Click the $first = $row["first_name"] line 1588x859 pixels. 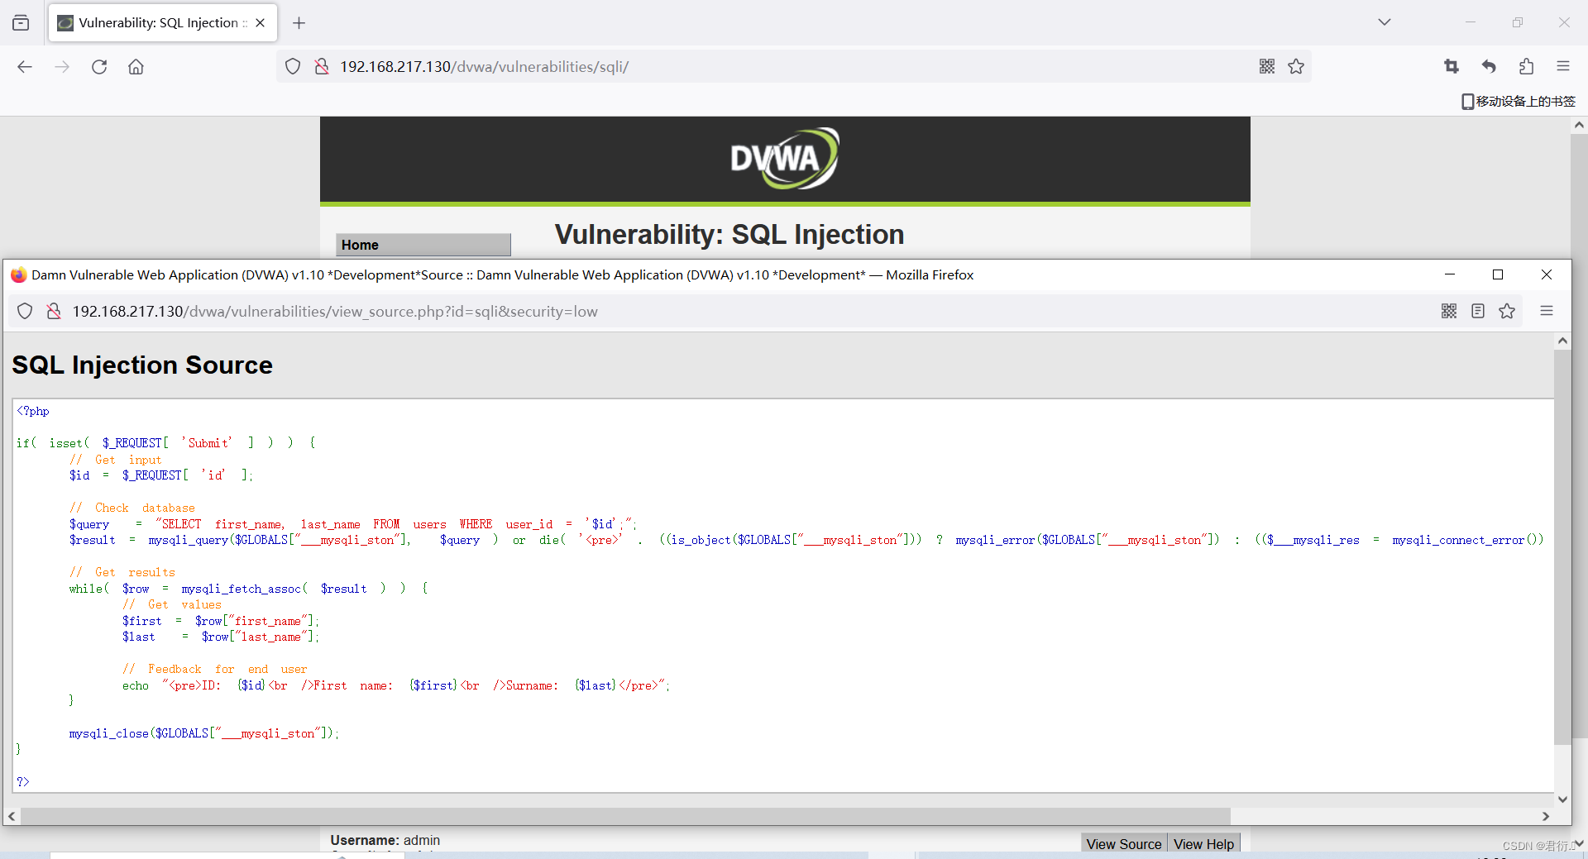221,621
